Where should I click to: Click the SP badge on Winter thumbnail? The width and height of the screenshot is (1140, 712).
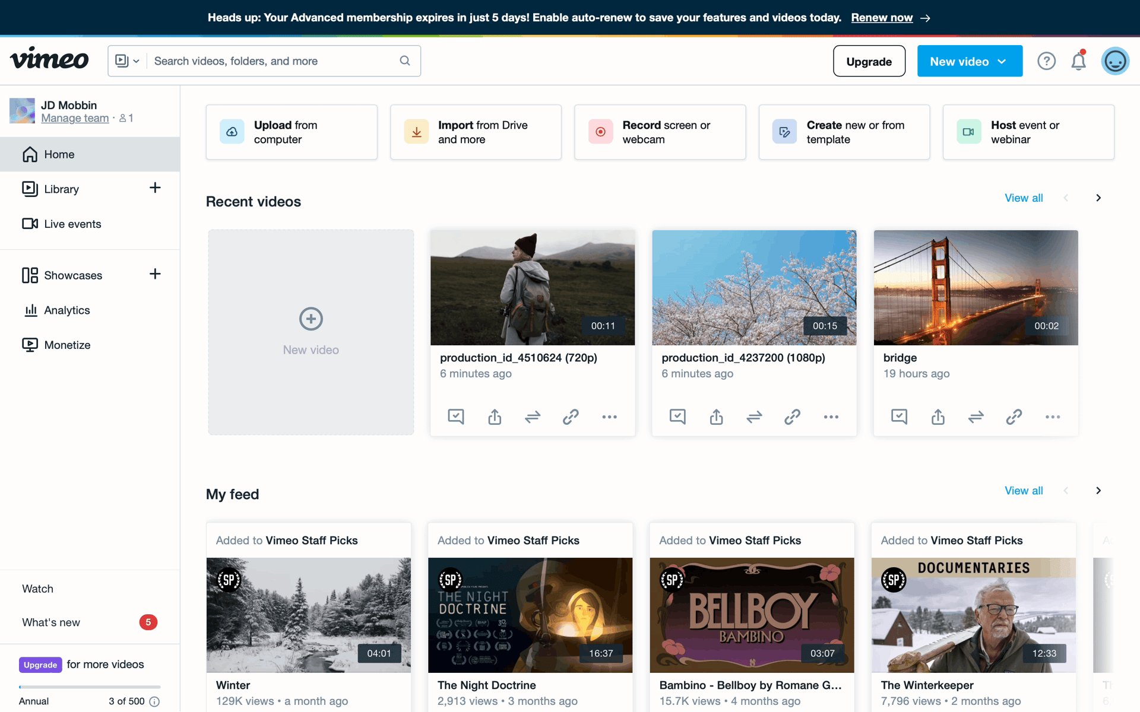click(x=229, y=580)
